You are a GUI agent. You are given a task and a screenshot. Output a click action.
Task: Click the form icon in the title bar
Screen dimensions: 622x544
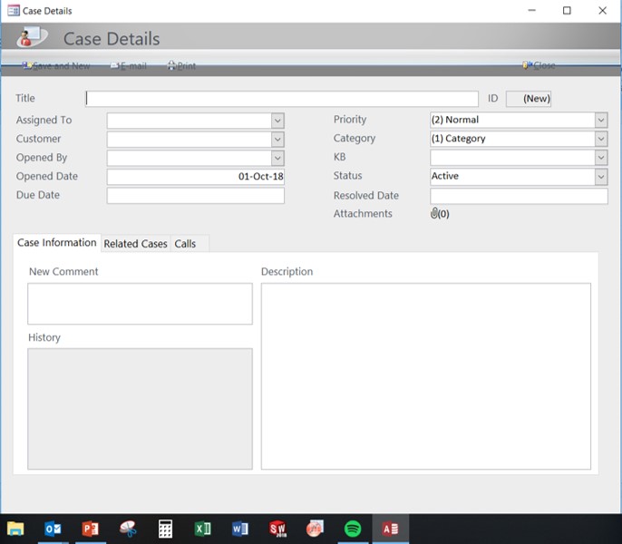(x=13, y=10)
